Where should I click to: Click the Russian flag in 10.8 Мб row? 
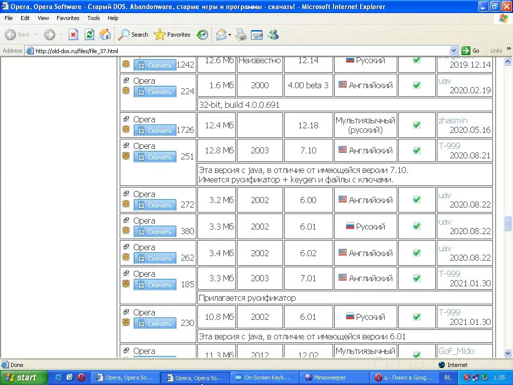350,316
